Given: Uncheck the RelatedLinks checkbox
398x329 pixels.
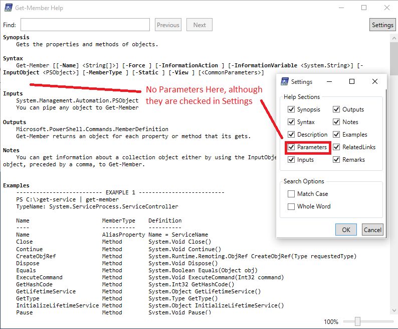Looking at the screenshot, I should click(336, 147).
